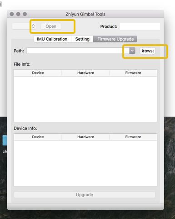This screenshot has height=219, width=175.
Task: Expand the Path dropdown arrow
Action: [x=132, y=51]
